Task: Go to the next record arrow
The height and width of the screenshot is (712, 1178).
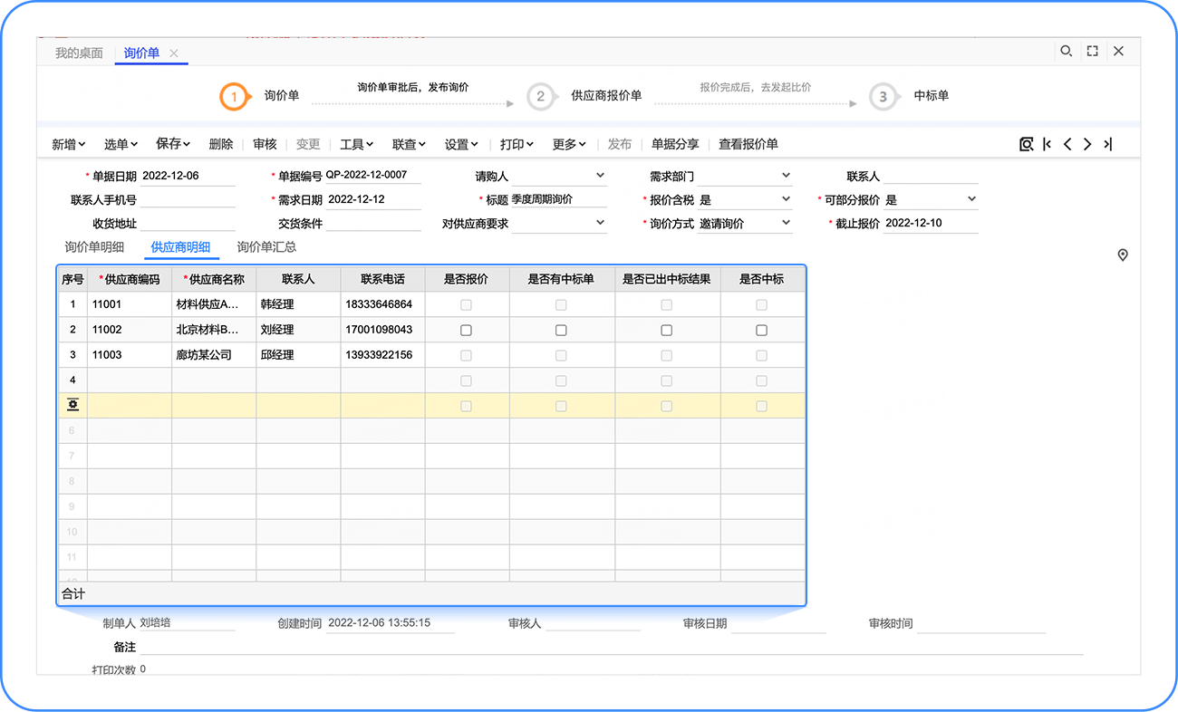Action: point(1087,144)
